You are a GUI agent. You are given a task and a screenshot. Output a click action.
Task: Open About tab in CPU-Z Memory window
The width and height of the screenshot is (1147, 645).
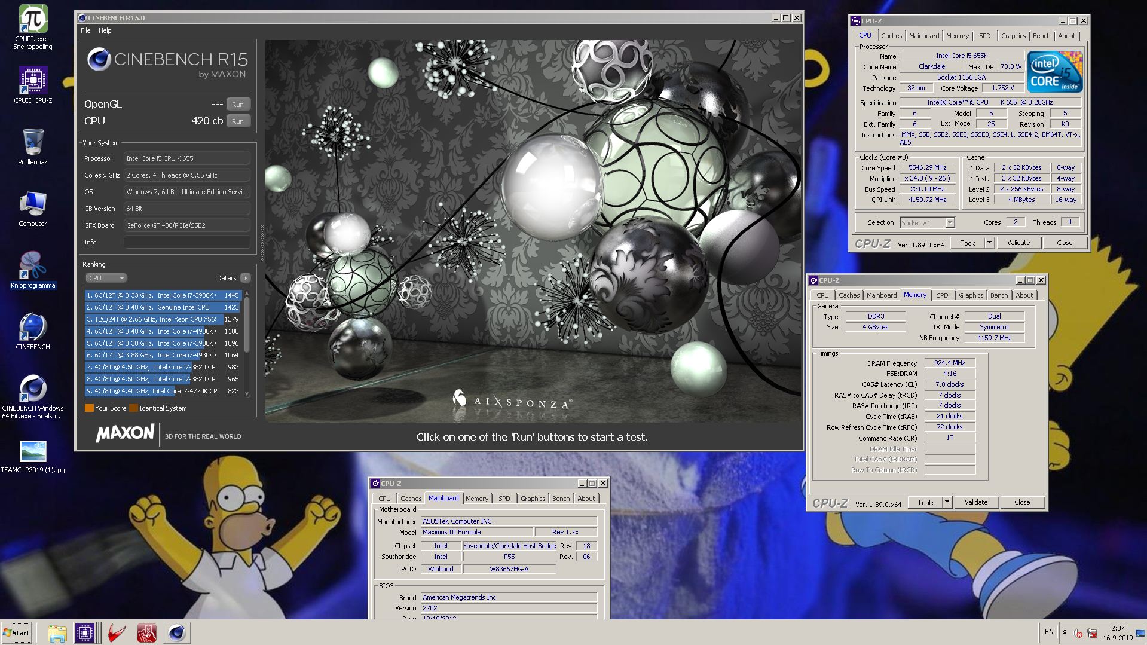tap(1024, 295)
